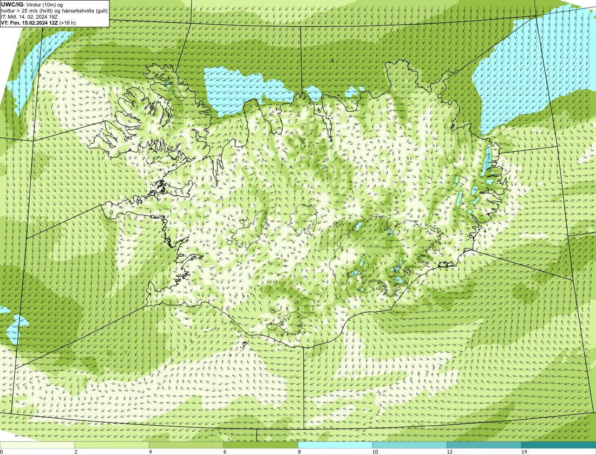Click the teal 12–14 m/s legend swatch
This screenshot has width=596, height=455.
[x=484, y=445]
